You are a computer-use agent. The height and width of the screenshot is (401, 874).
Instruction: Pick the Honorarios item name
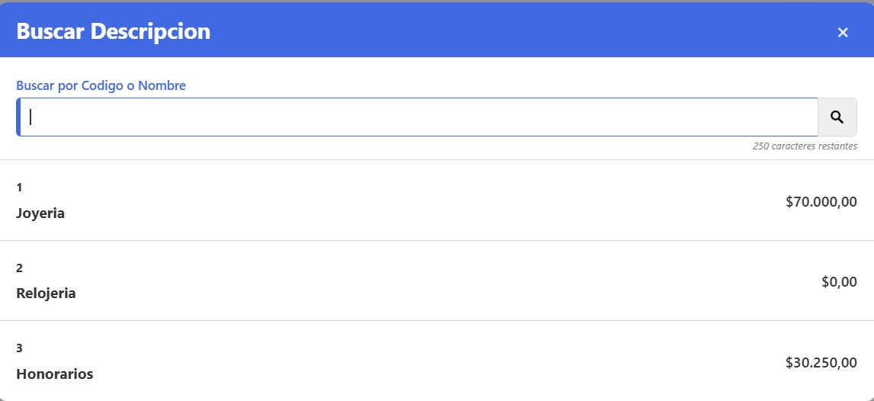pos(55,374)
